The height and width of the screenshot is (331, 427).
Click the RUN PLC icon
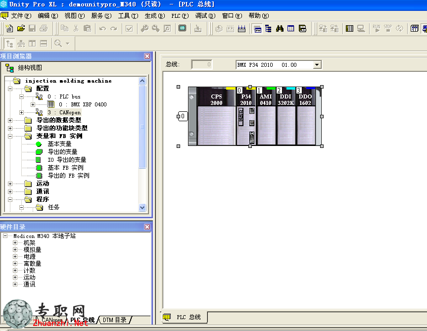(x=377, y=28)
